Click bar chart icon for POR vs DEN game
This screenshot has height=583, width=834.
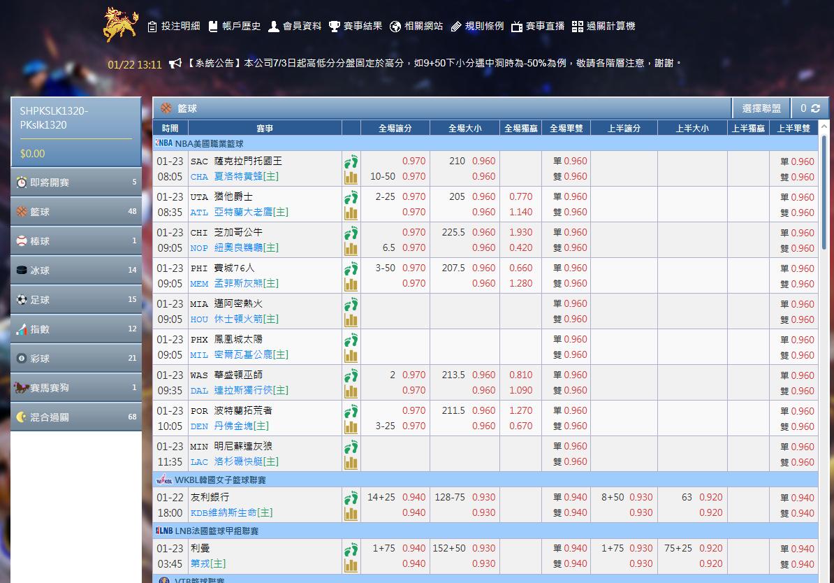[351, 427]
